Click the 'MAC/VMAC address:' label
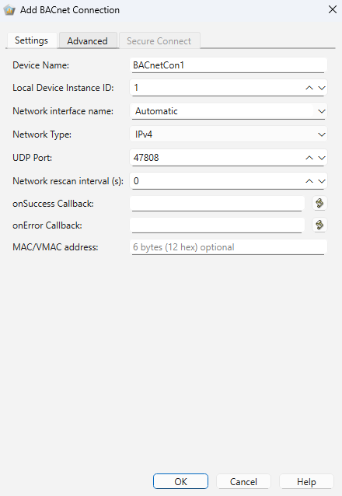This screenshot has height=496, width=342. [x=55, y=247]
